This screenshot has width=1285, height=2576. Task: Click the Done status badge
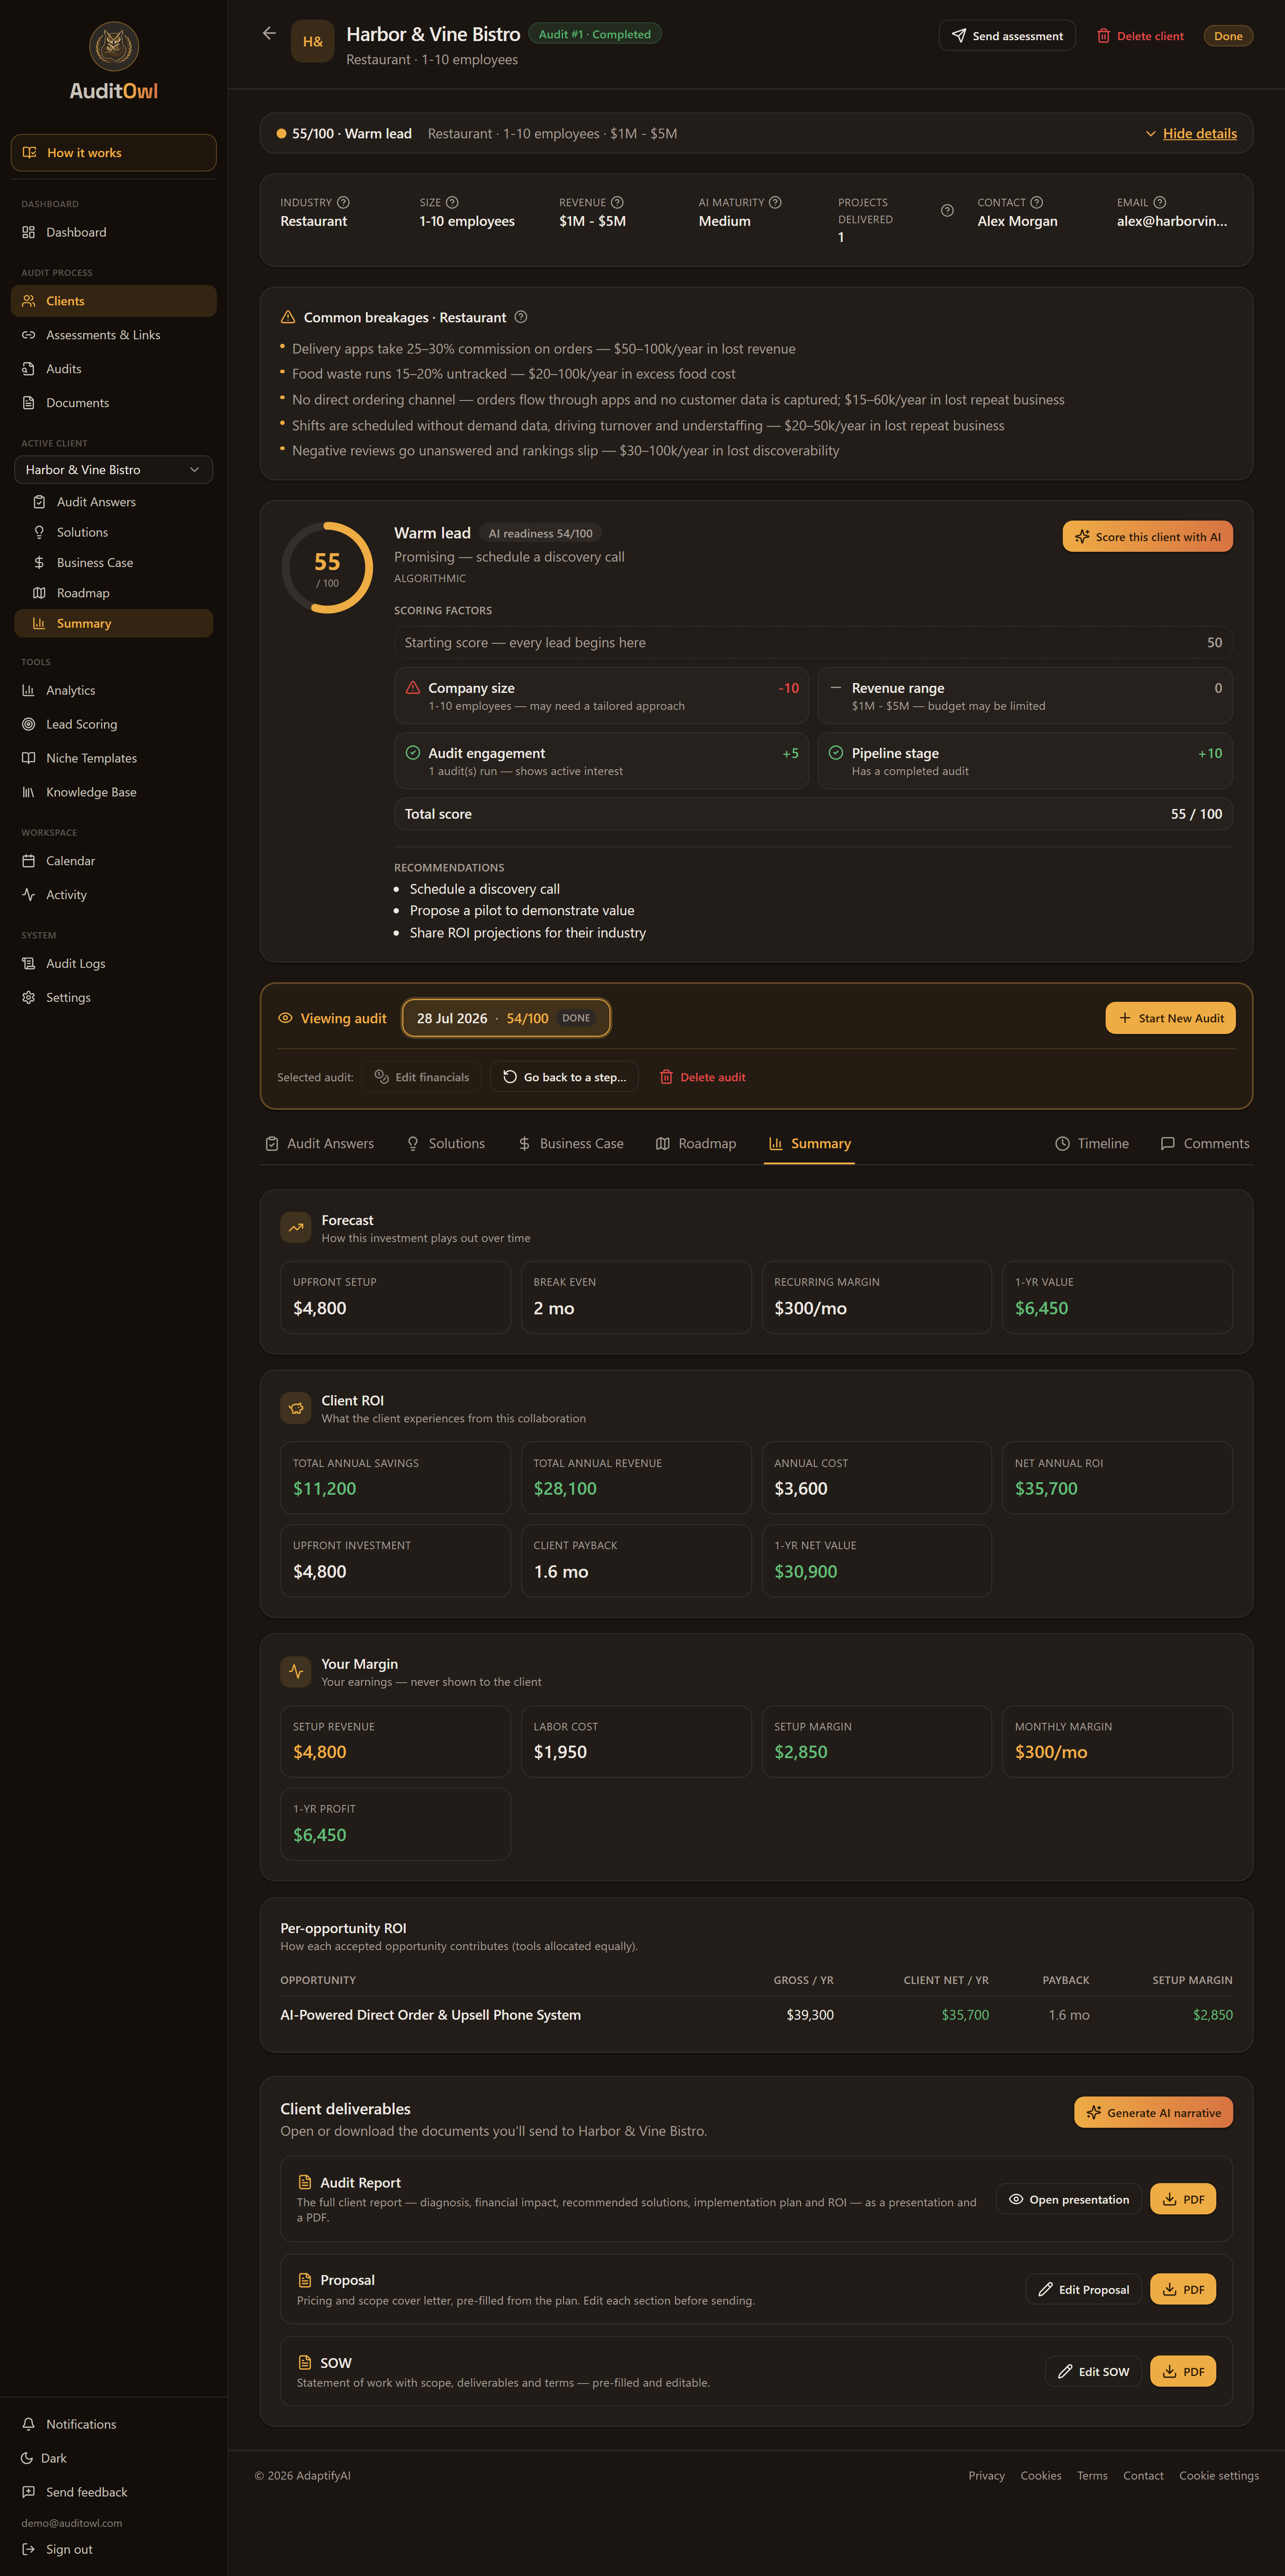click(x=1228, y=36)
